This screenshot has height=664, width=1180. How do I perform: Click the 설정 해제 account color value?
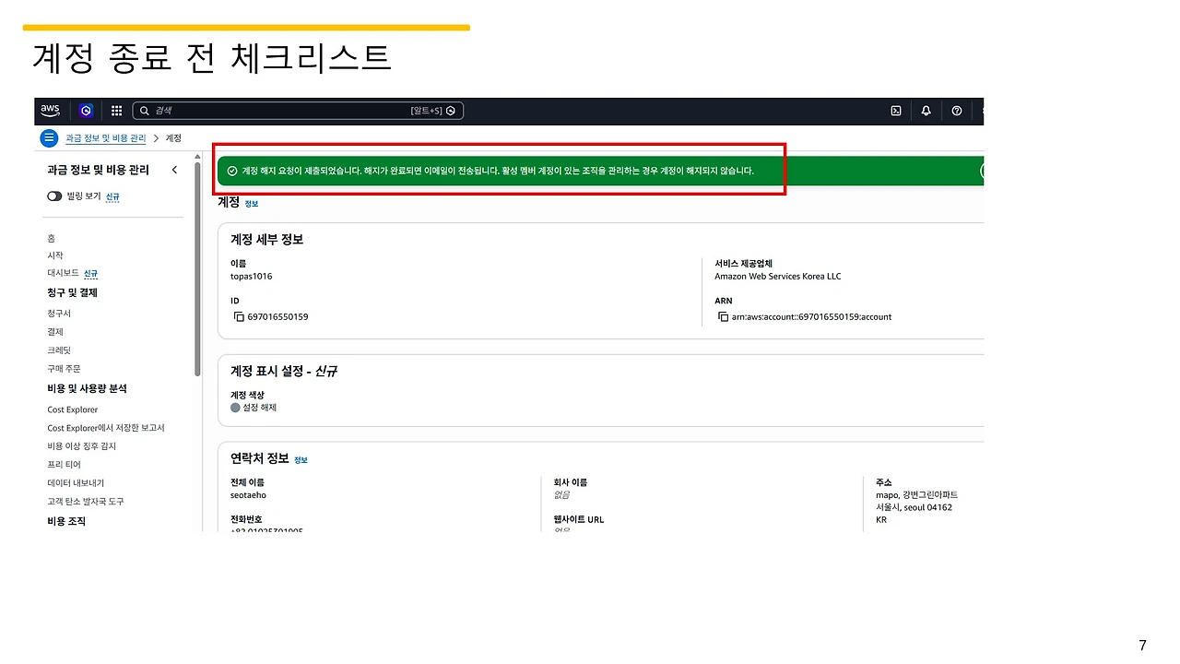coord(259,408)
